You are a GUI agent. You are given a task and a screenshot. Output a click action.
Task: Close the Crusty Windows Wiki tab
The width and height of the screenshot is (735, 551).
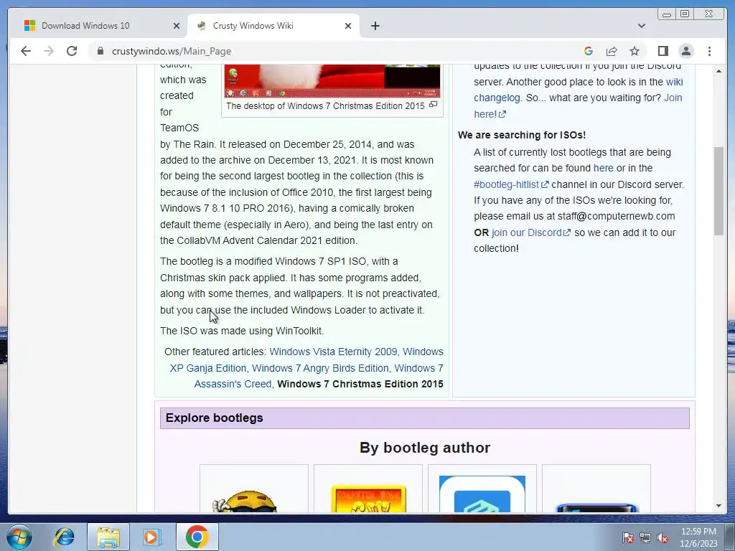tap(348, 26)
